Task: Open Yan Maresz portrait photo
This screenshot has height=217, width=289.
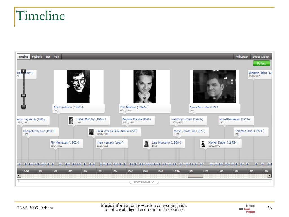Action: 145,86
